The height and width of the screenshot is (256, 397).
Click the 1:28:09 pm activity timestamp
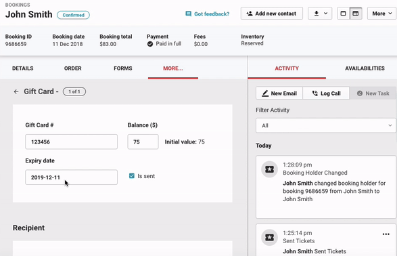pyautogui.click(x=298, y=165)
